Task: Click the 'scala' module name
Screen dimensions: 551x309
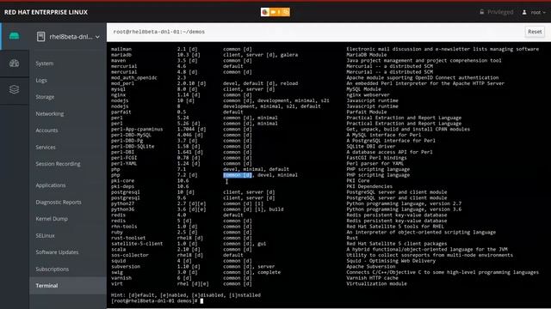Action: (119, 250)
